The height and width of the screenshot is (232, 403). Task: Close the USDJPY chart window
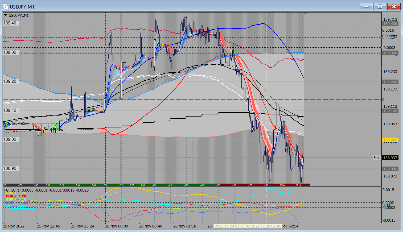[394, 7]
